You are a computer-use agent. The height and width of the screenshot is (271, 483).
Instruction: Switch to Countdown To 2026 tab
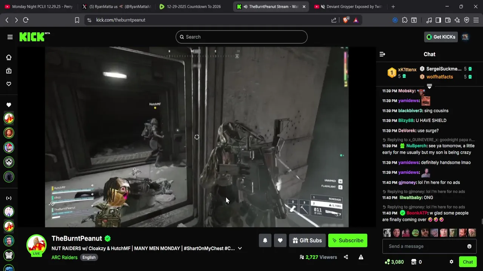click(x=193, y=6)
